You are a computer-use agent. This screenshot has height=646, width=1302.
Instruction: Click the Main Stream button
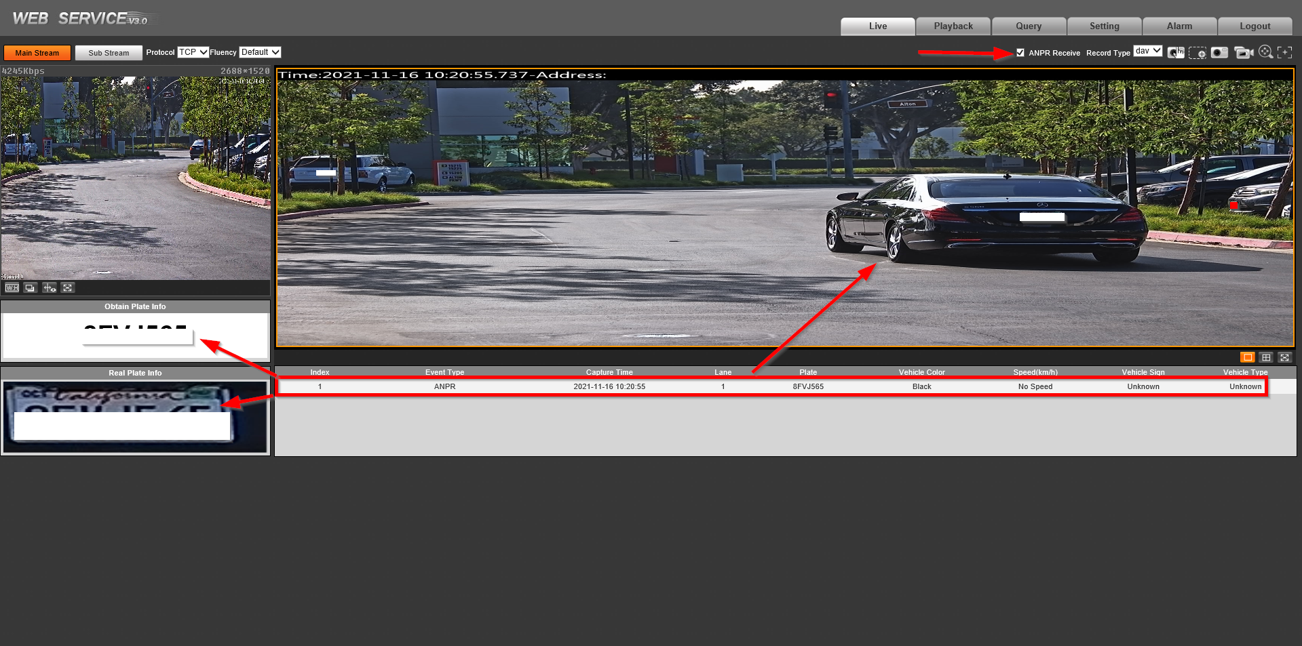click(37, 53)
